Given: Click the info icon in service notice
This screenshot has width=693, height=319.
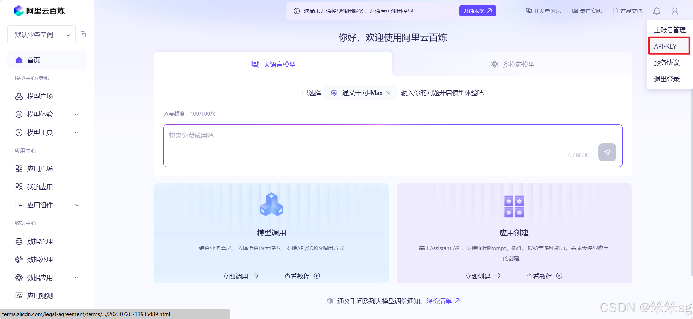Looking at the screenshot, I should pos(297,11).
